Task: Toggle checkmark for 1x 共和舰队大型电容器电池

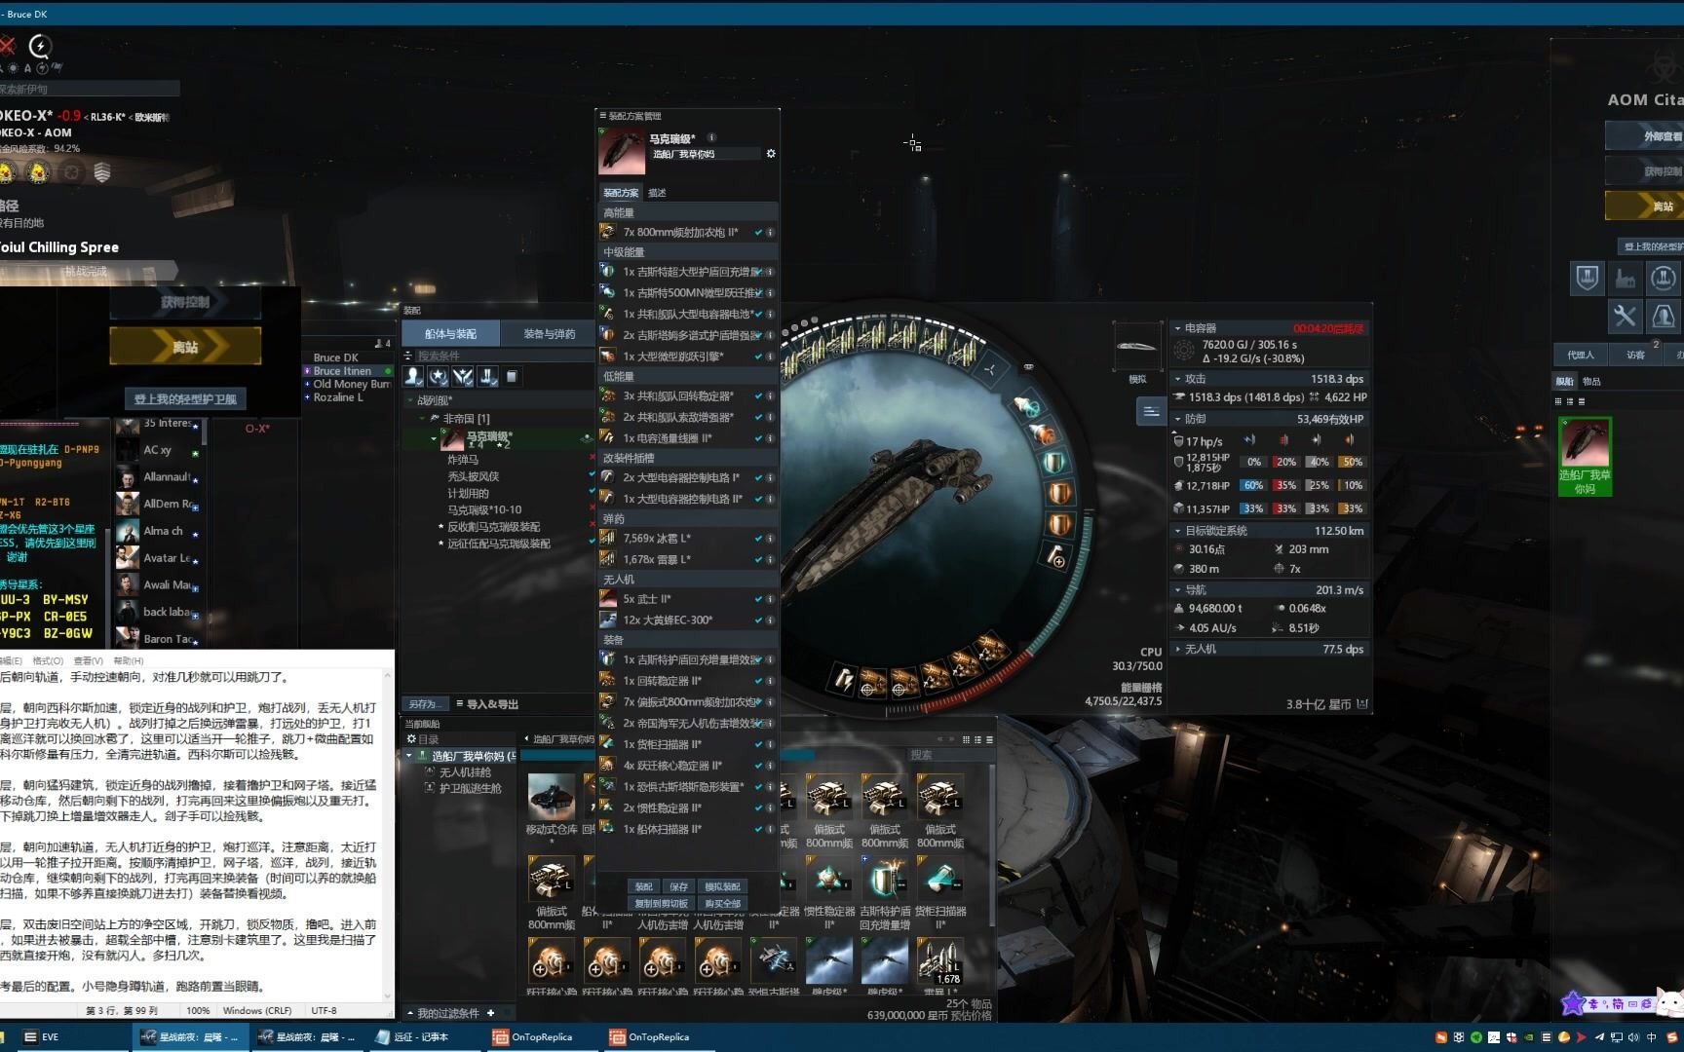Action: 758,315
